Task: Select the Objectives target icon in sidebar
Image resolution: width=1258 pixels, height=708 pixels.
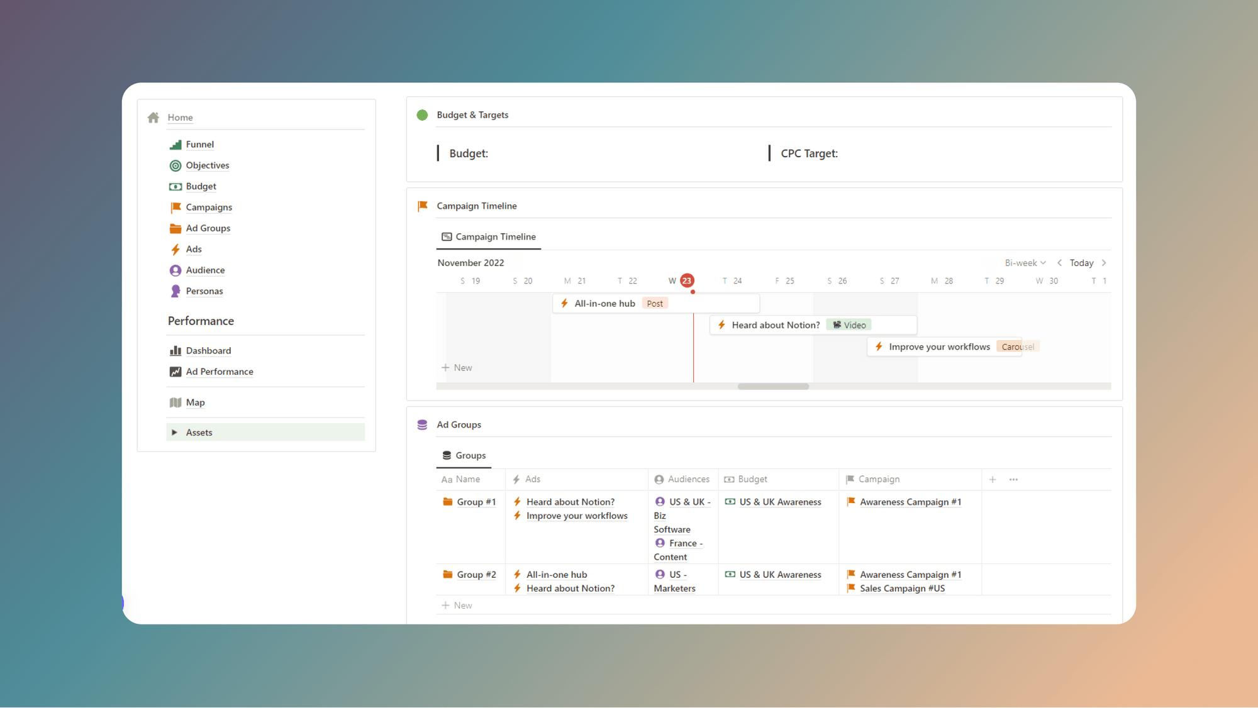Action: click(175, 165)
